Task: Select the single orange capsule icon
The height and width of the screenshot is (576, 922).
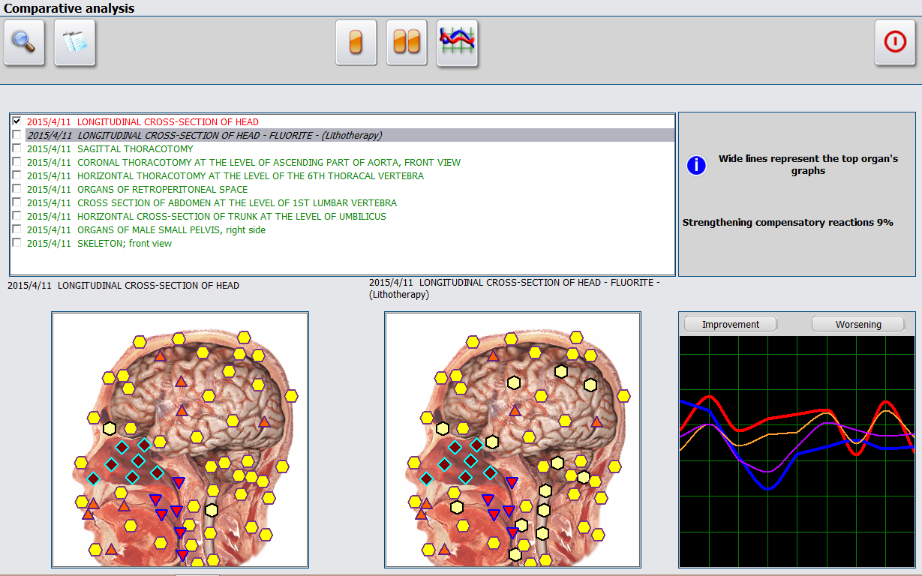Action: point(356,43)
